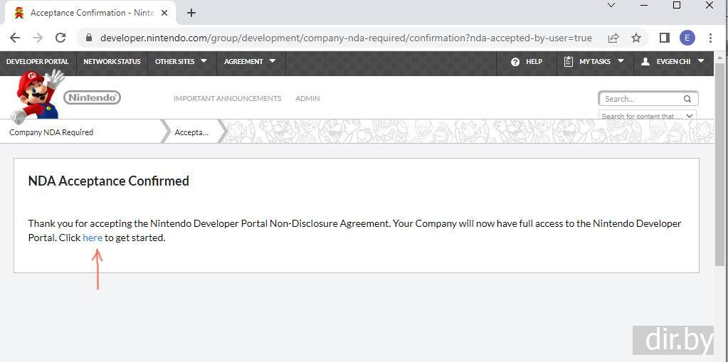The image size is (728, 362).
Task: Click the browser back arrow
Action: click(14, 38)
